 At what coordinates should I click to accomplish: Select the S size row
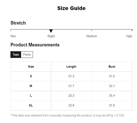pyautogui.click(x=71, y=76)
